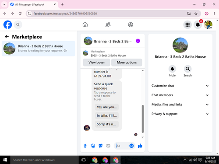Go back using Marketplace back arrow
This screenshot has height=164, width=219.
7,37
